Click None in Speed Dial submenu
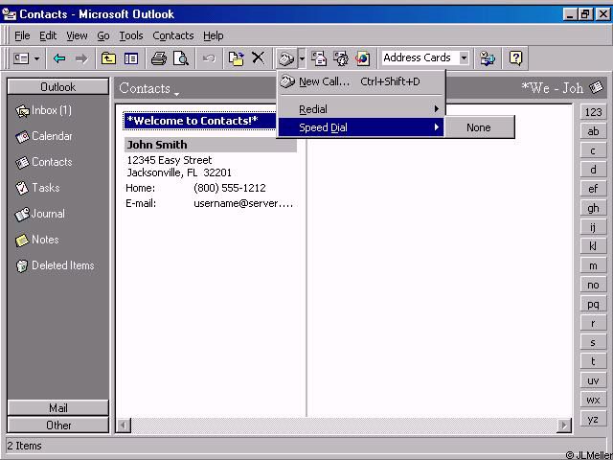Screen dimensions: 613x460 click(x=479, y=127)
